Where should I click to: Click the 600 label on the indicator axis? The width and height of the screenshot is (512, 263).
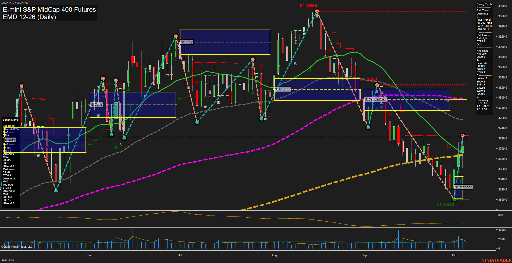(x=500, y=215)
